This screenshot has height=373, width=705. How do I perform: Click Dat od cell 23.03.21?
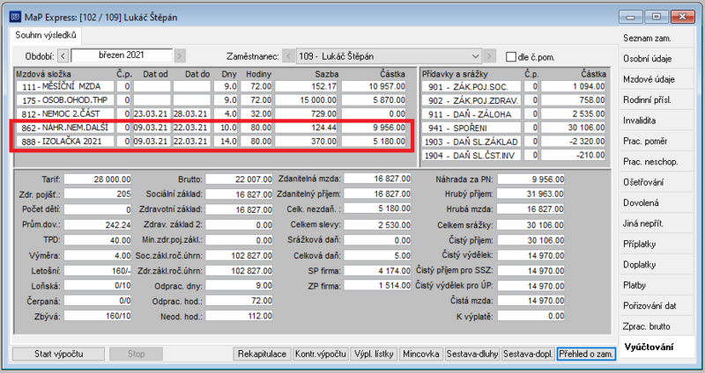(x=151, y=114)
